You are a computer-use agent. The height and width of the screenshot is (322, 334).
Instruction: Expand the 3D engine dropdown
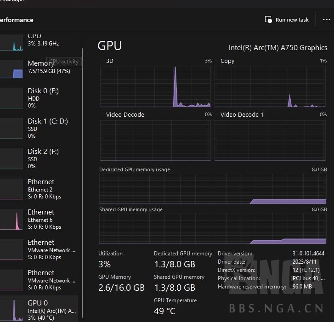click(102, 61)
